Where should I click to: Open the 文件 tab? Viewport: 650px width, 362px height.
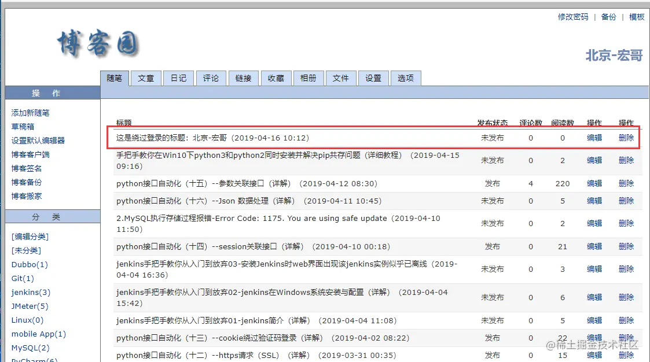tap(341, 78)
